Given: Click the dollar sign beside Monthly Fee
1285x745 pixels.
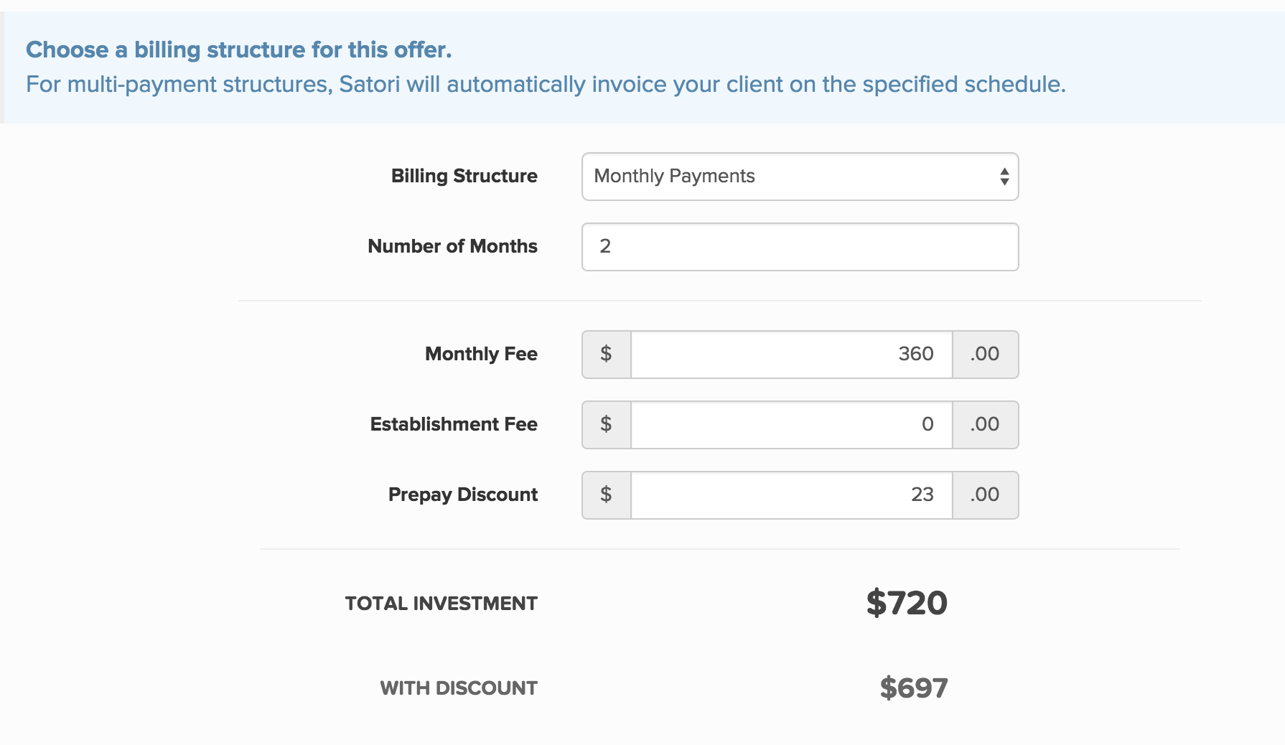Looking at the screenshot, I should [x=607, y=355].
